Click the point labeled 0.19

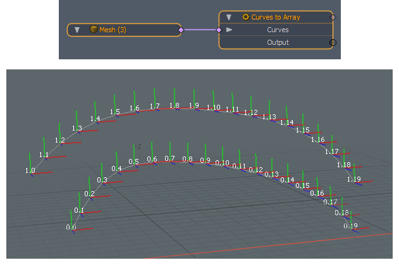[350, 226]
